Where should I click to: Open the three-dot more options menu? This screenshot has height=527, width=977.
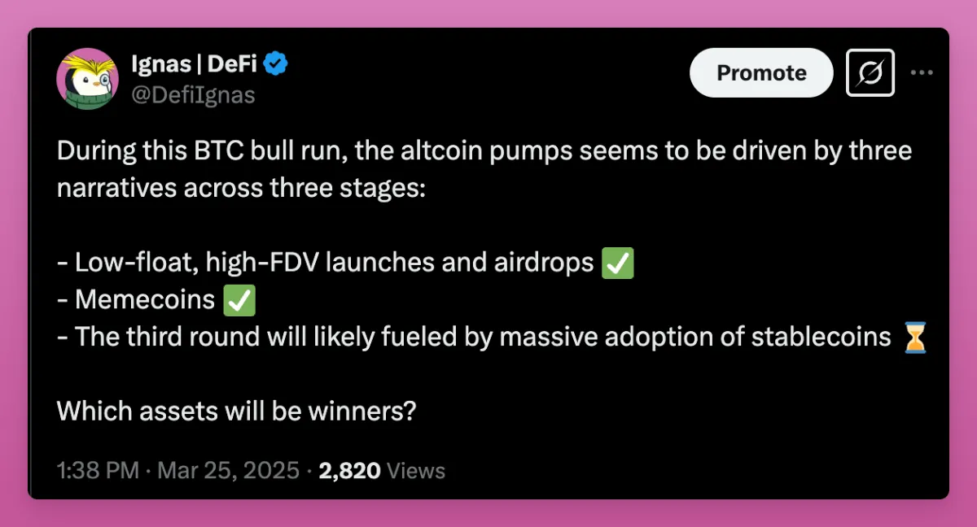921,72
